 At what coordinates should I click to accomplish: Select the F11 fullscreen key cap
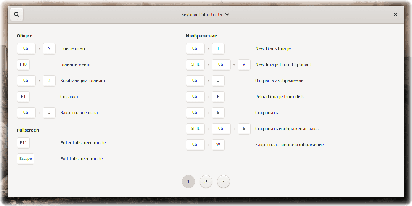click(23, 143)
